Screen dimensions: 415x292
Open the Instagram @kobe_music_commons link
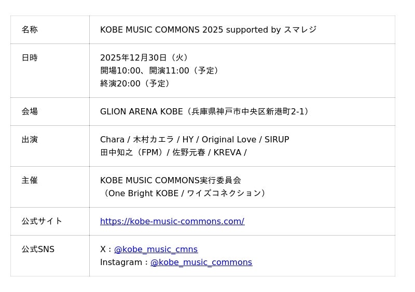(201, 262)
